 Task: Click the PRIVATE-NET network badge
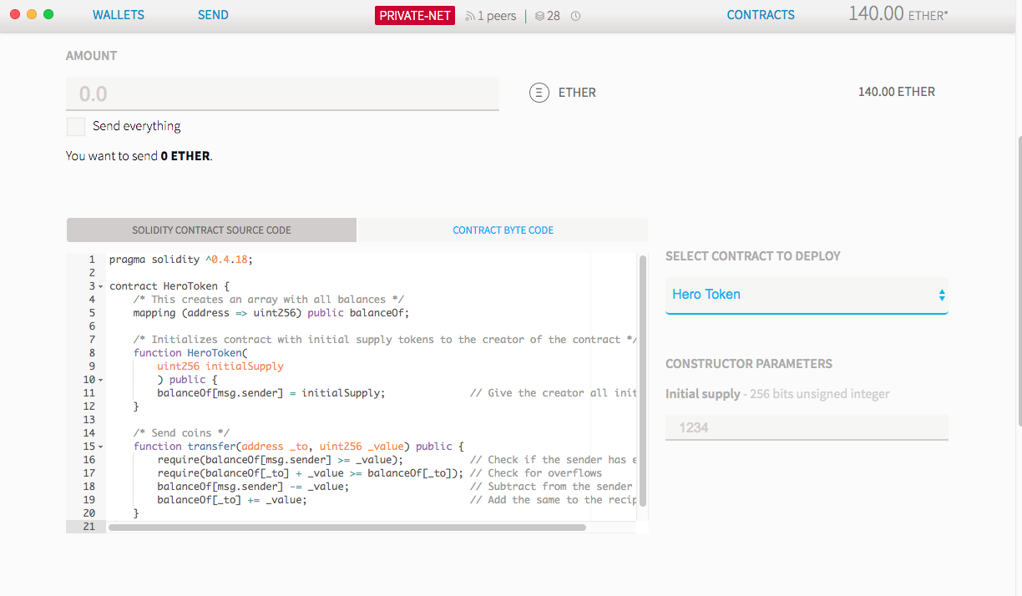415,15
